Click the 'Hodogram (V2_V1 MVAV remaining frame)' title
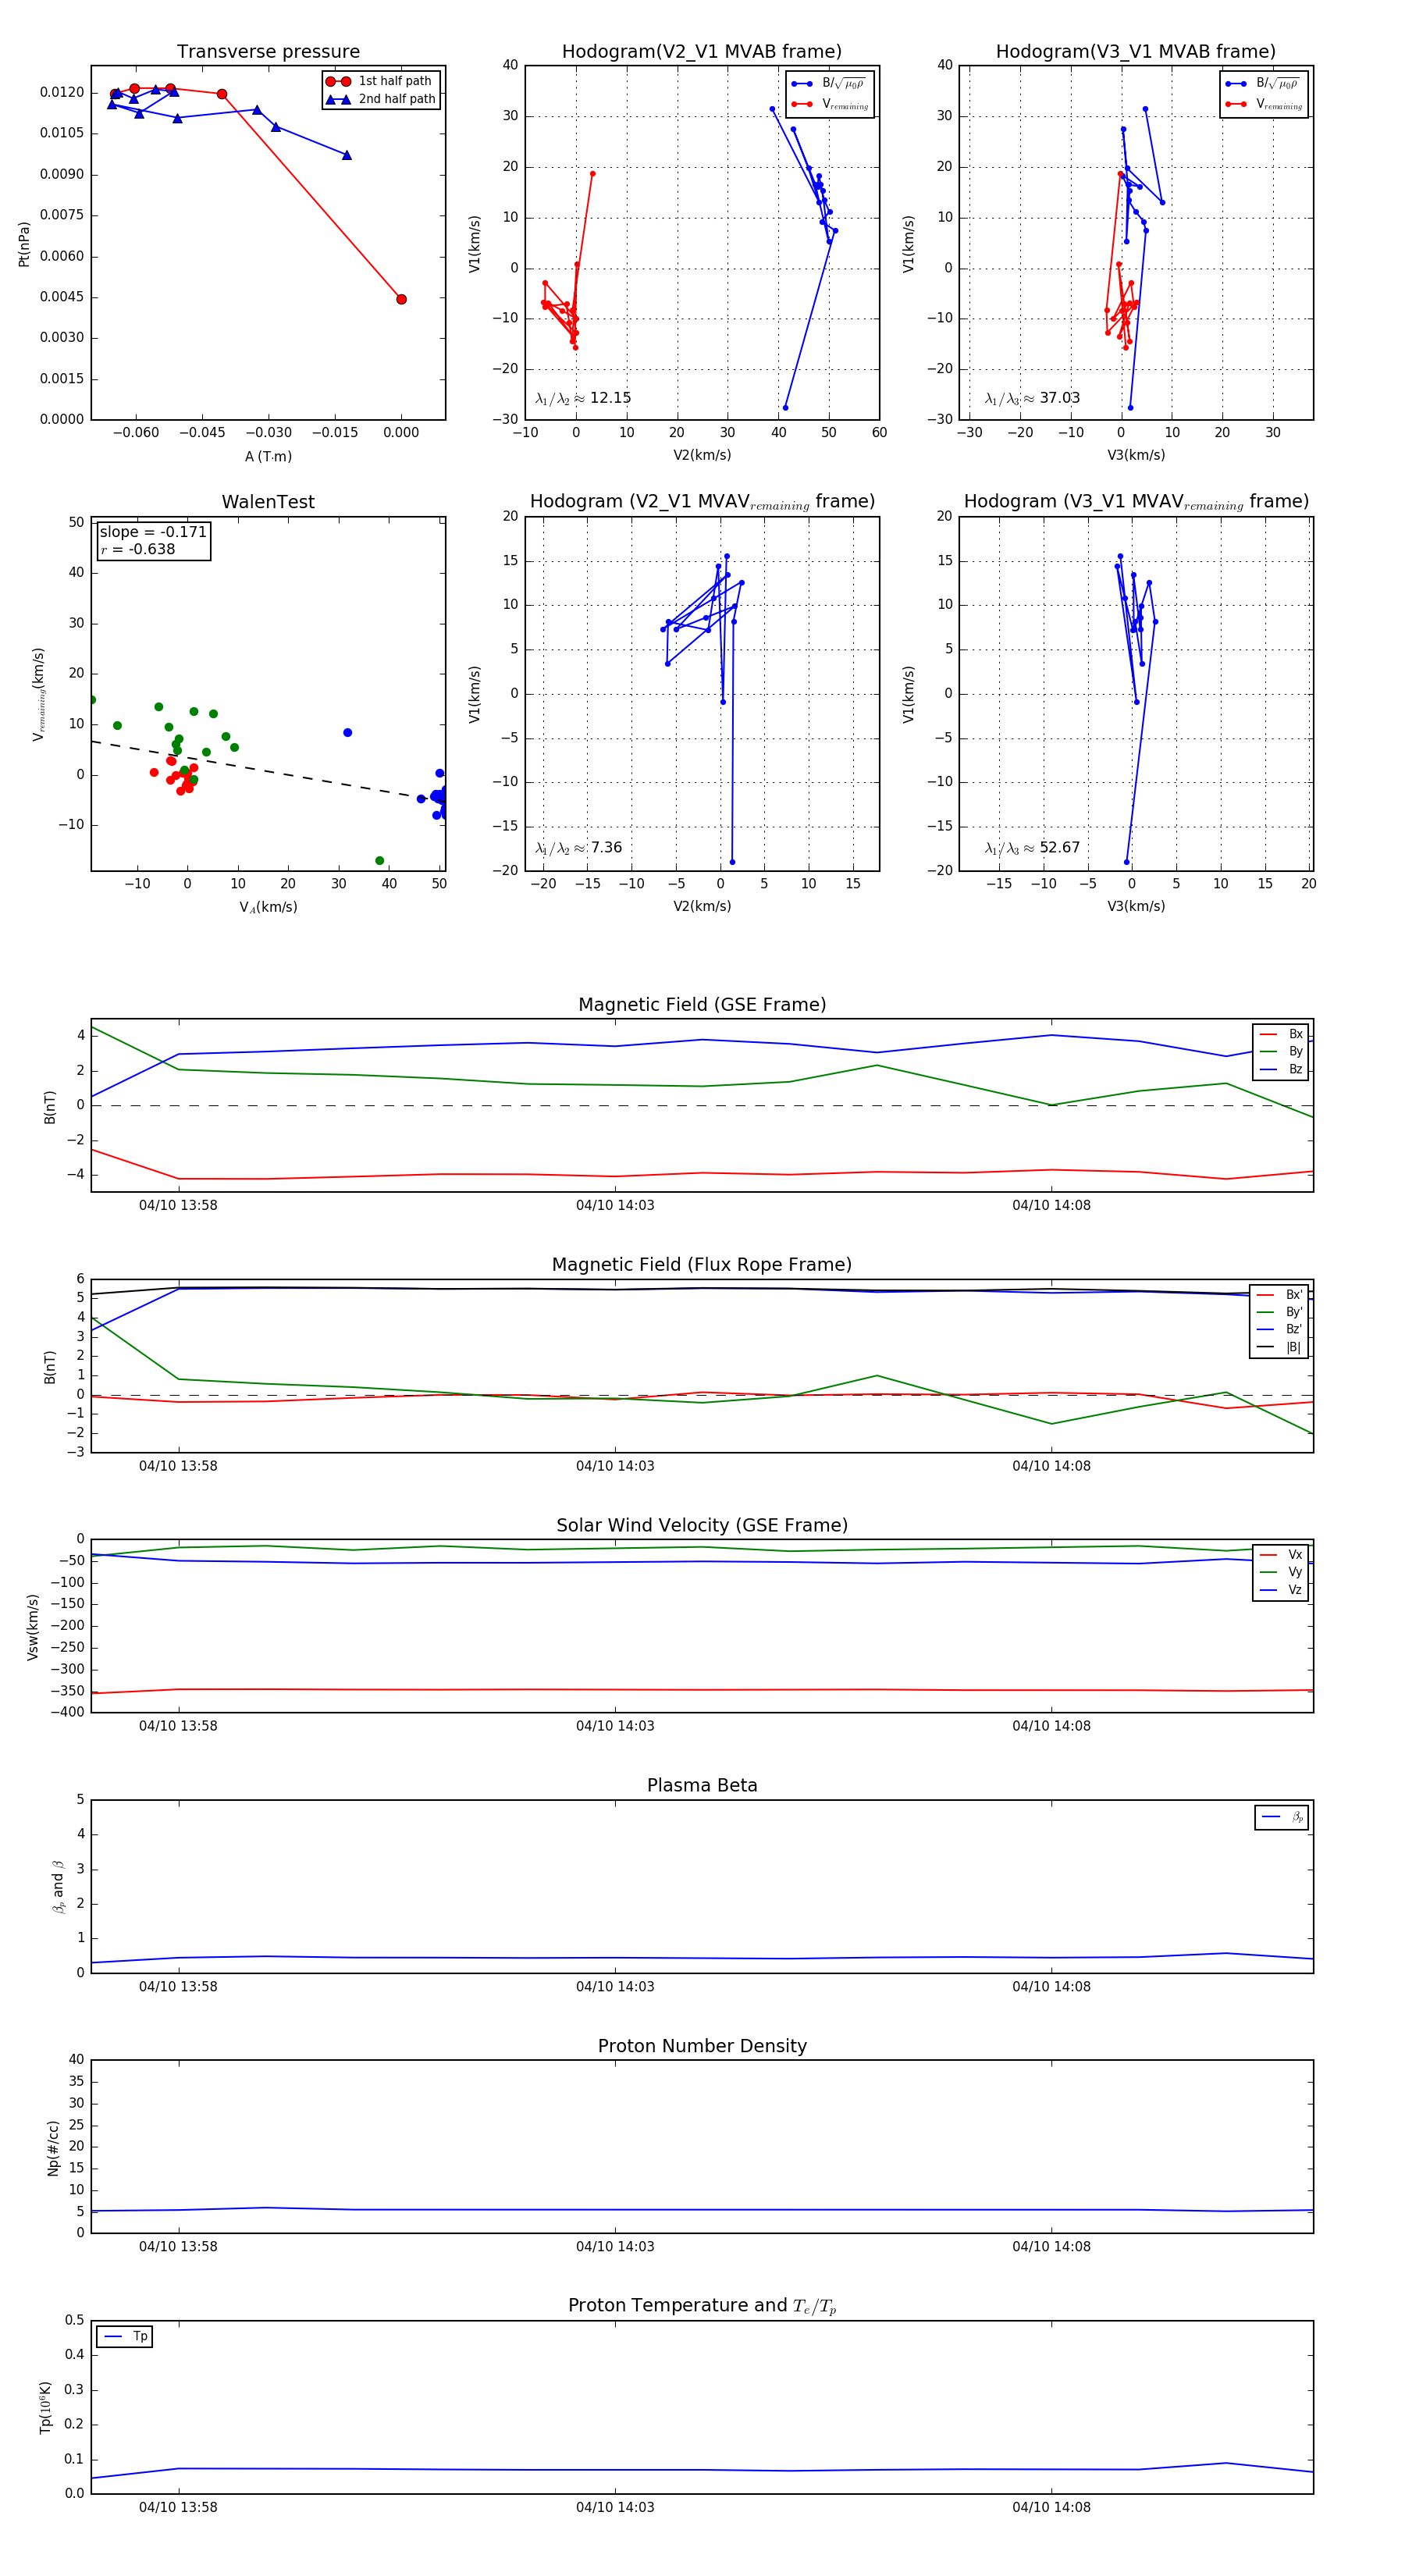The width and height of the screenshot is (1405, 2576). click(702, 502)
